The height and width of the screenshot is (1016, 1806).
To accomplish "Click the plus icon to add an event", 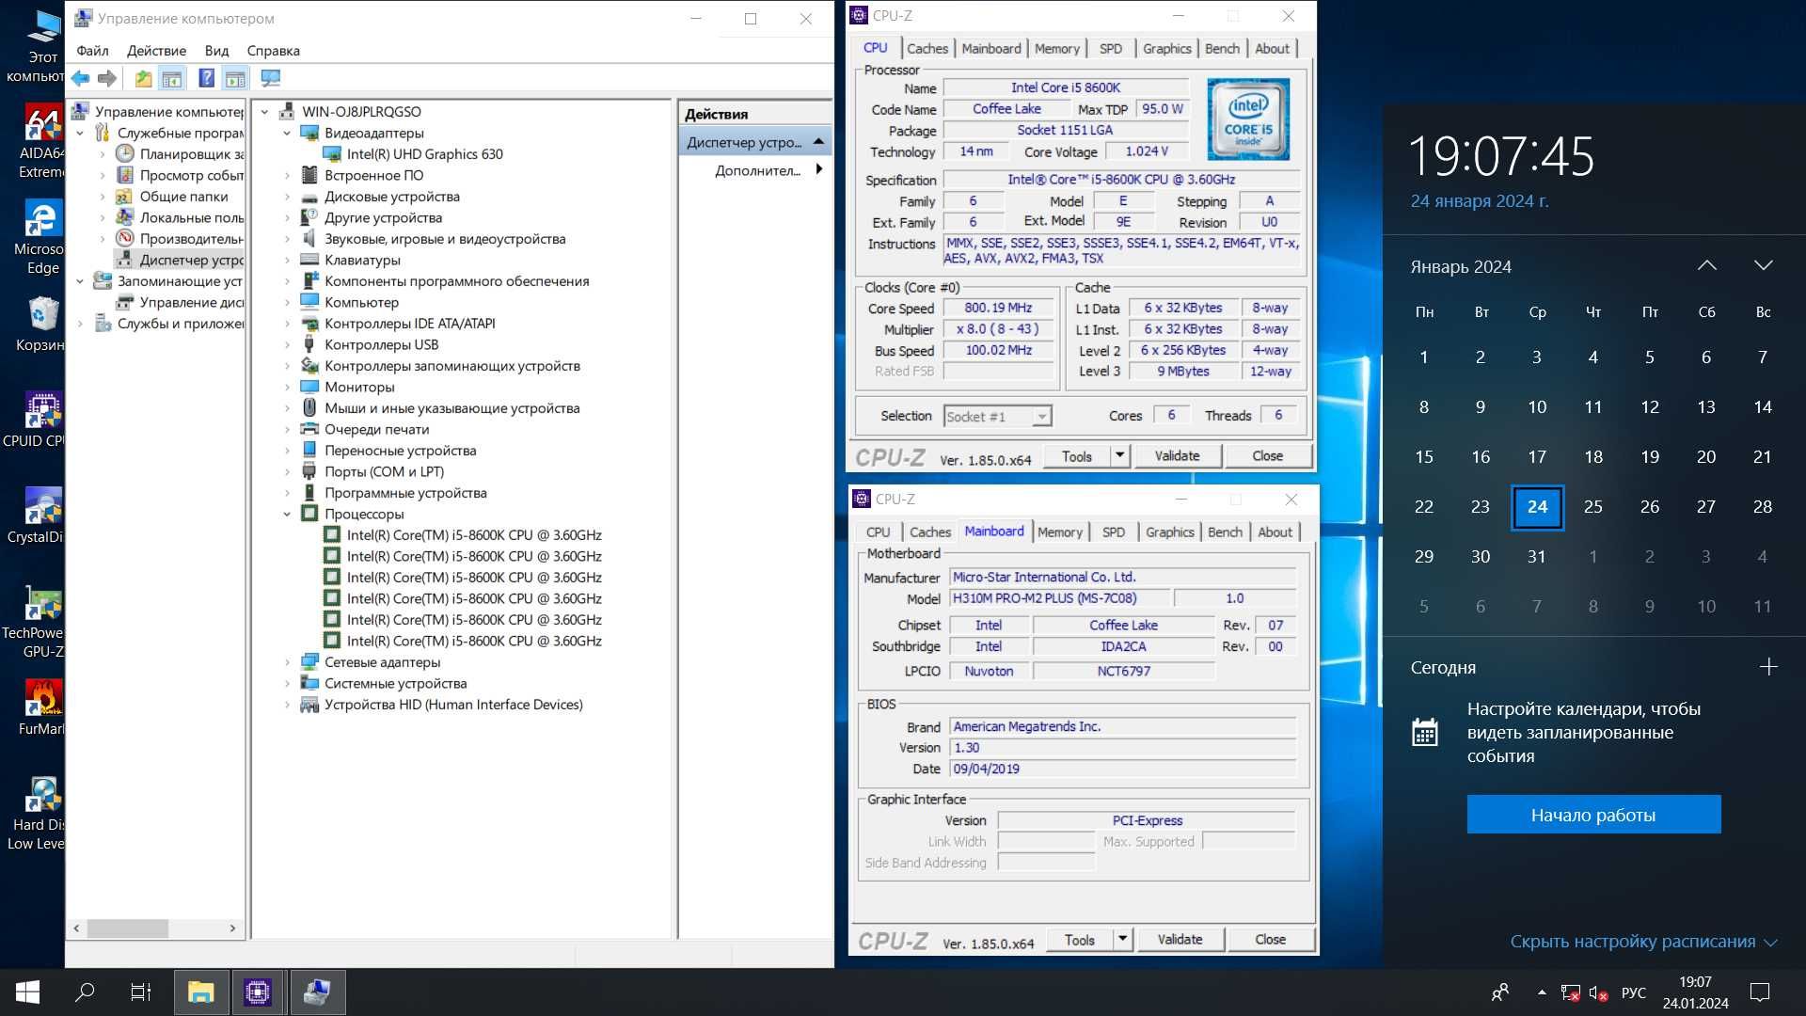I will pyautogui.click(x=1768, y=667).
